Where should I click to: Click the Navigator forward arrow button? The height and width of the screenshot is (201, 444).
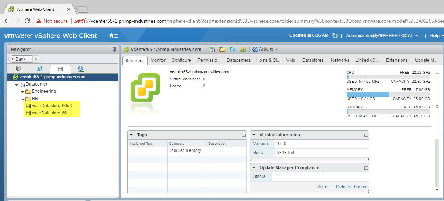[36, 59]
